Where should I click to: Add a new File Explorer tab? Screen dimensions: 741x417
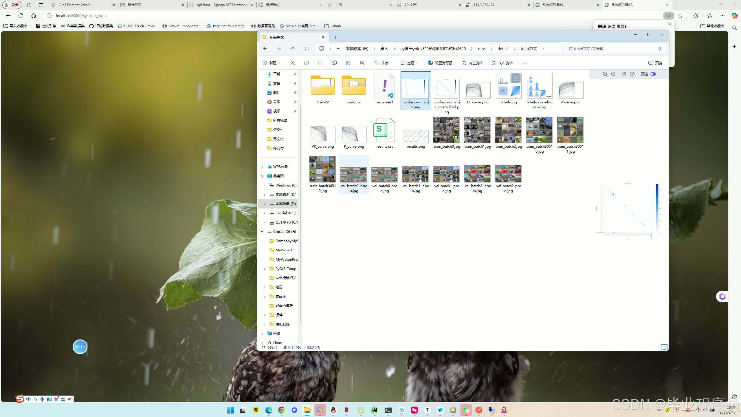coord(335,37)
